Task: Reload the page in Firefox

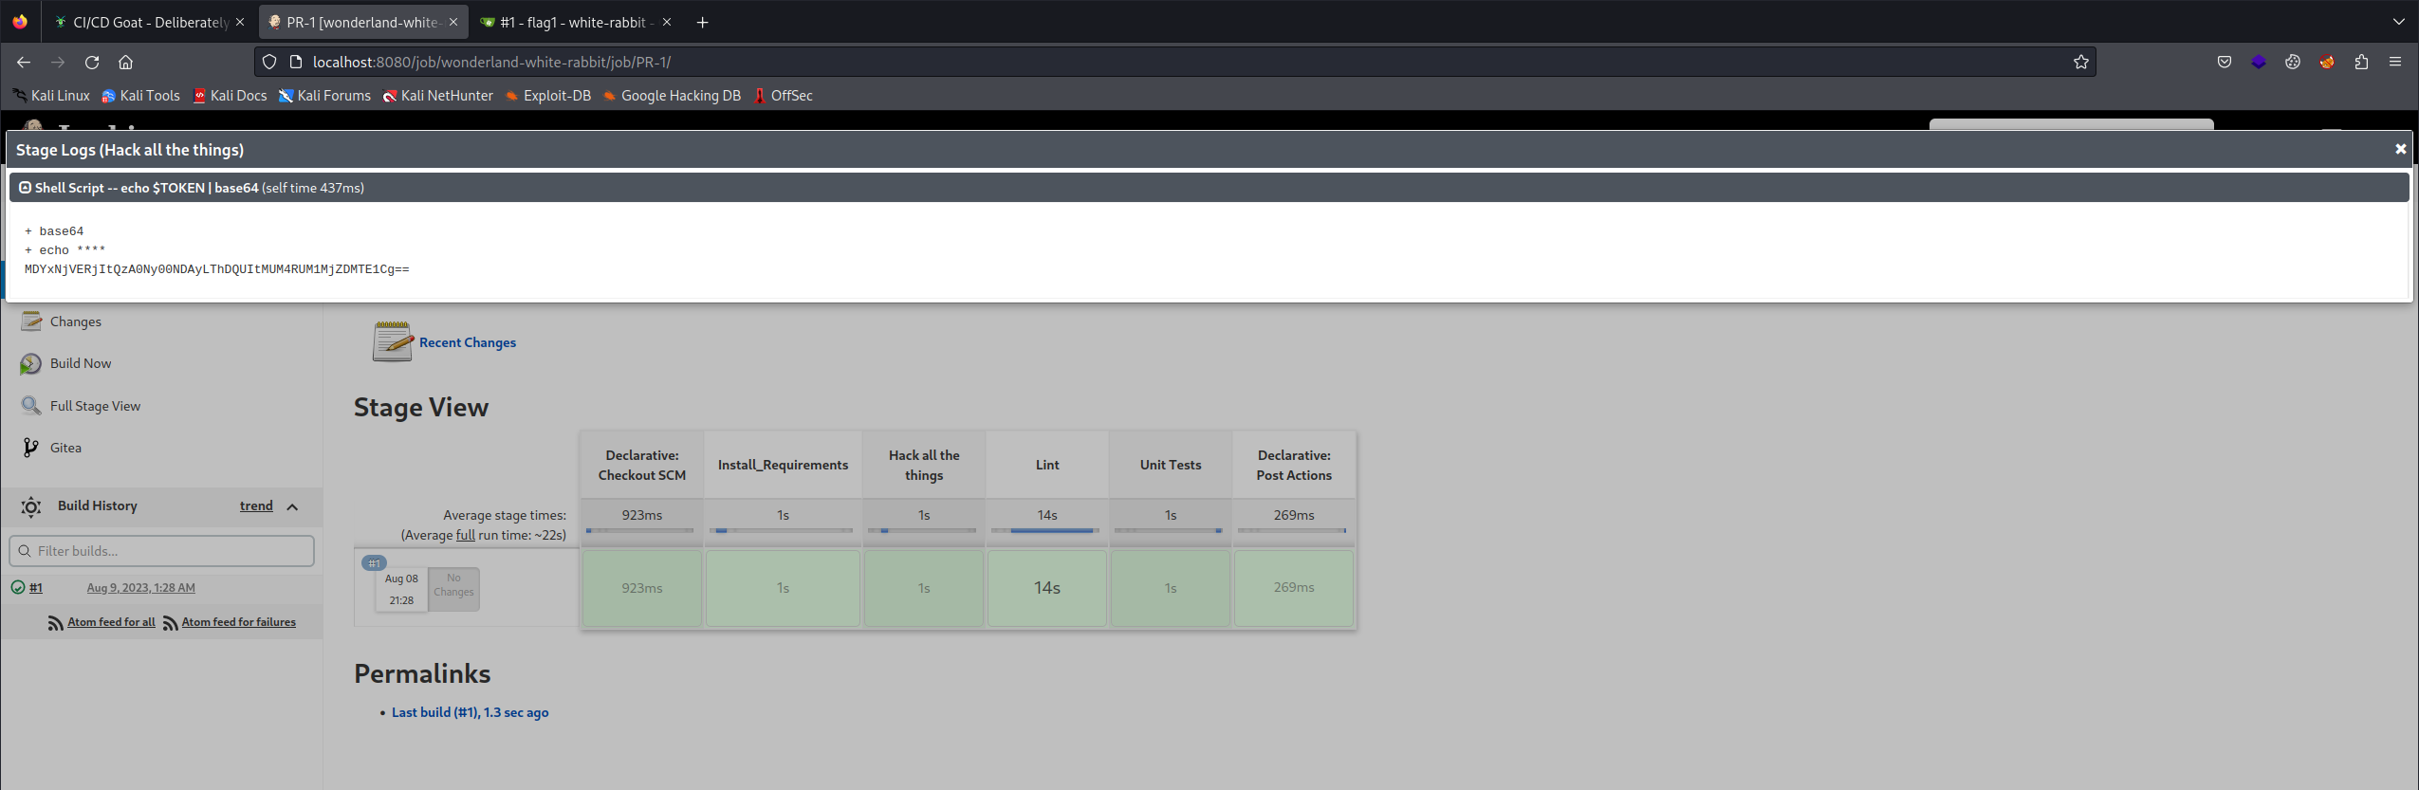Action: click(x=92, y=62)
